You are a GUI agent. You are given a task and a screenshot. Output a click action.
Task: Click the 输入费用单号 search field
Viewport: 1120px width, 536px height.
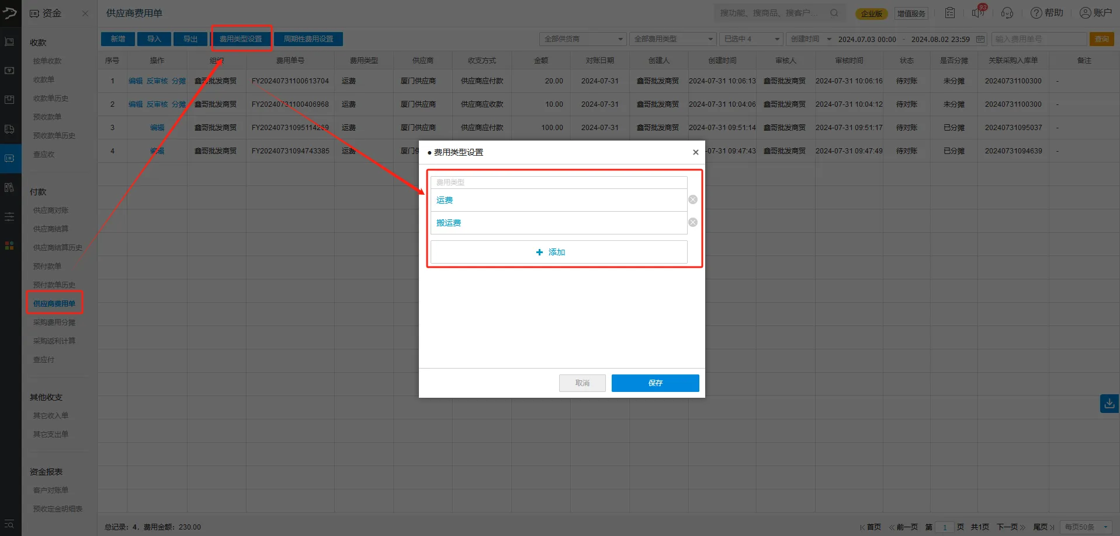pos(1038,39)
